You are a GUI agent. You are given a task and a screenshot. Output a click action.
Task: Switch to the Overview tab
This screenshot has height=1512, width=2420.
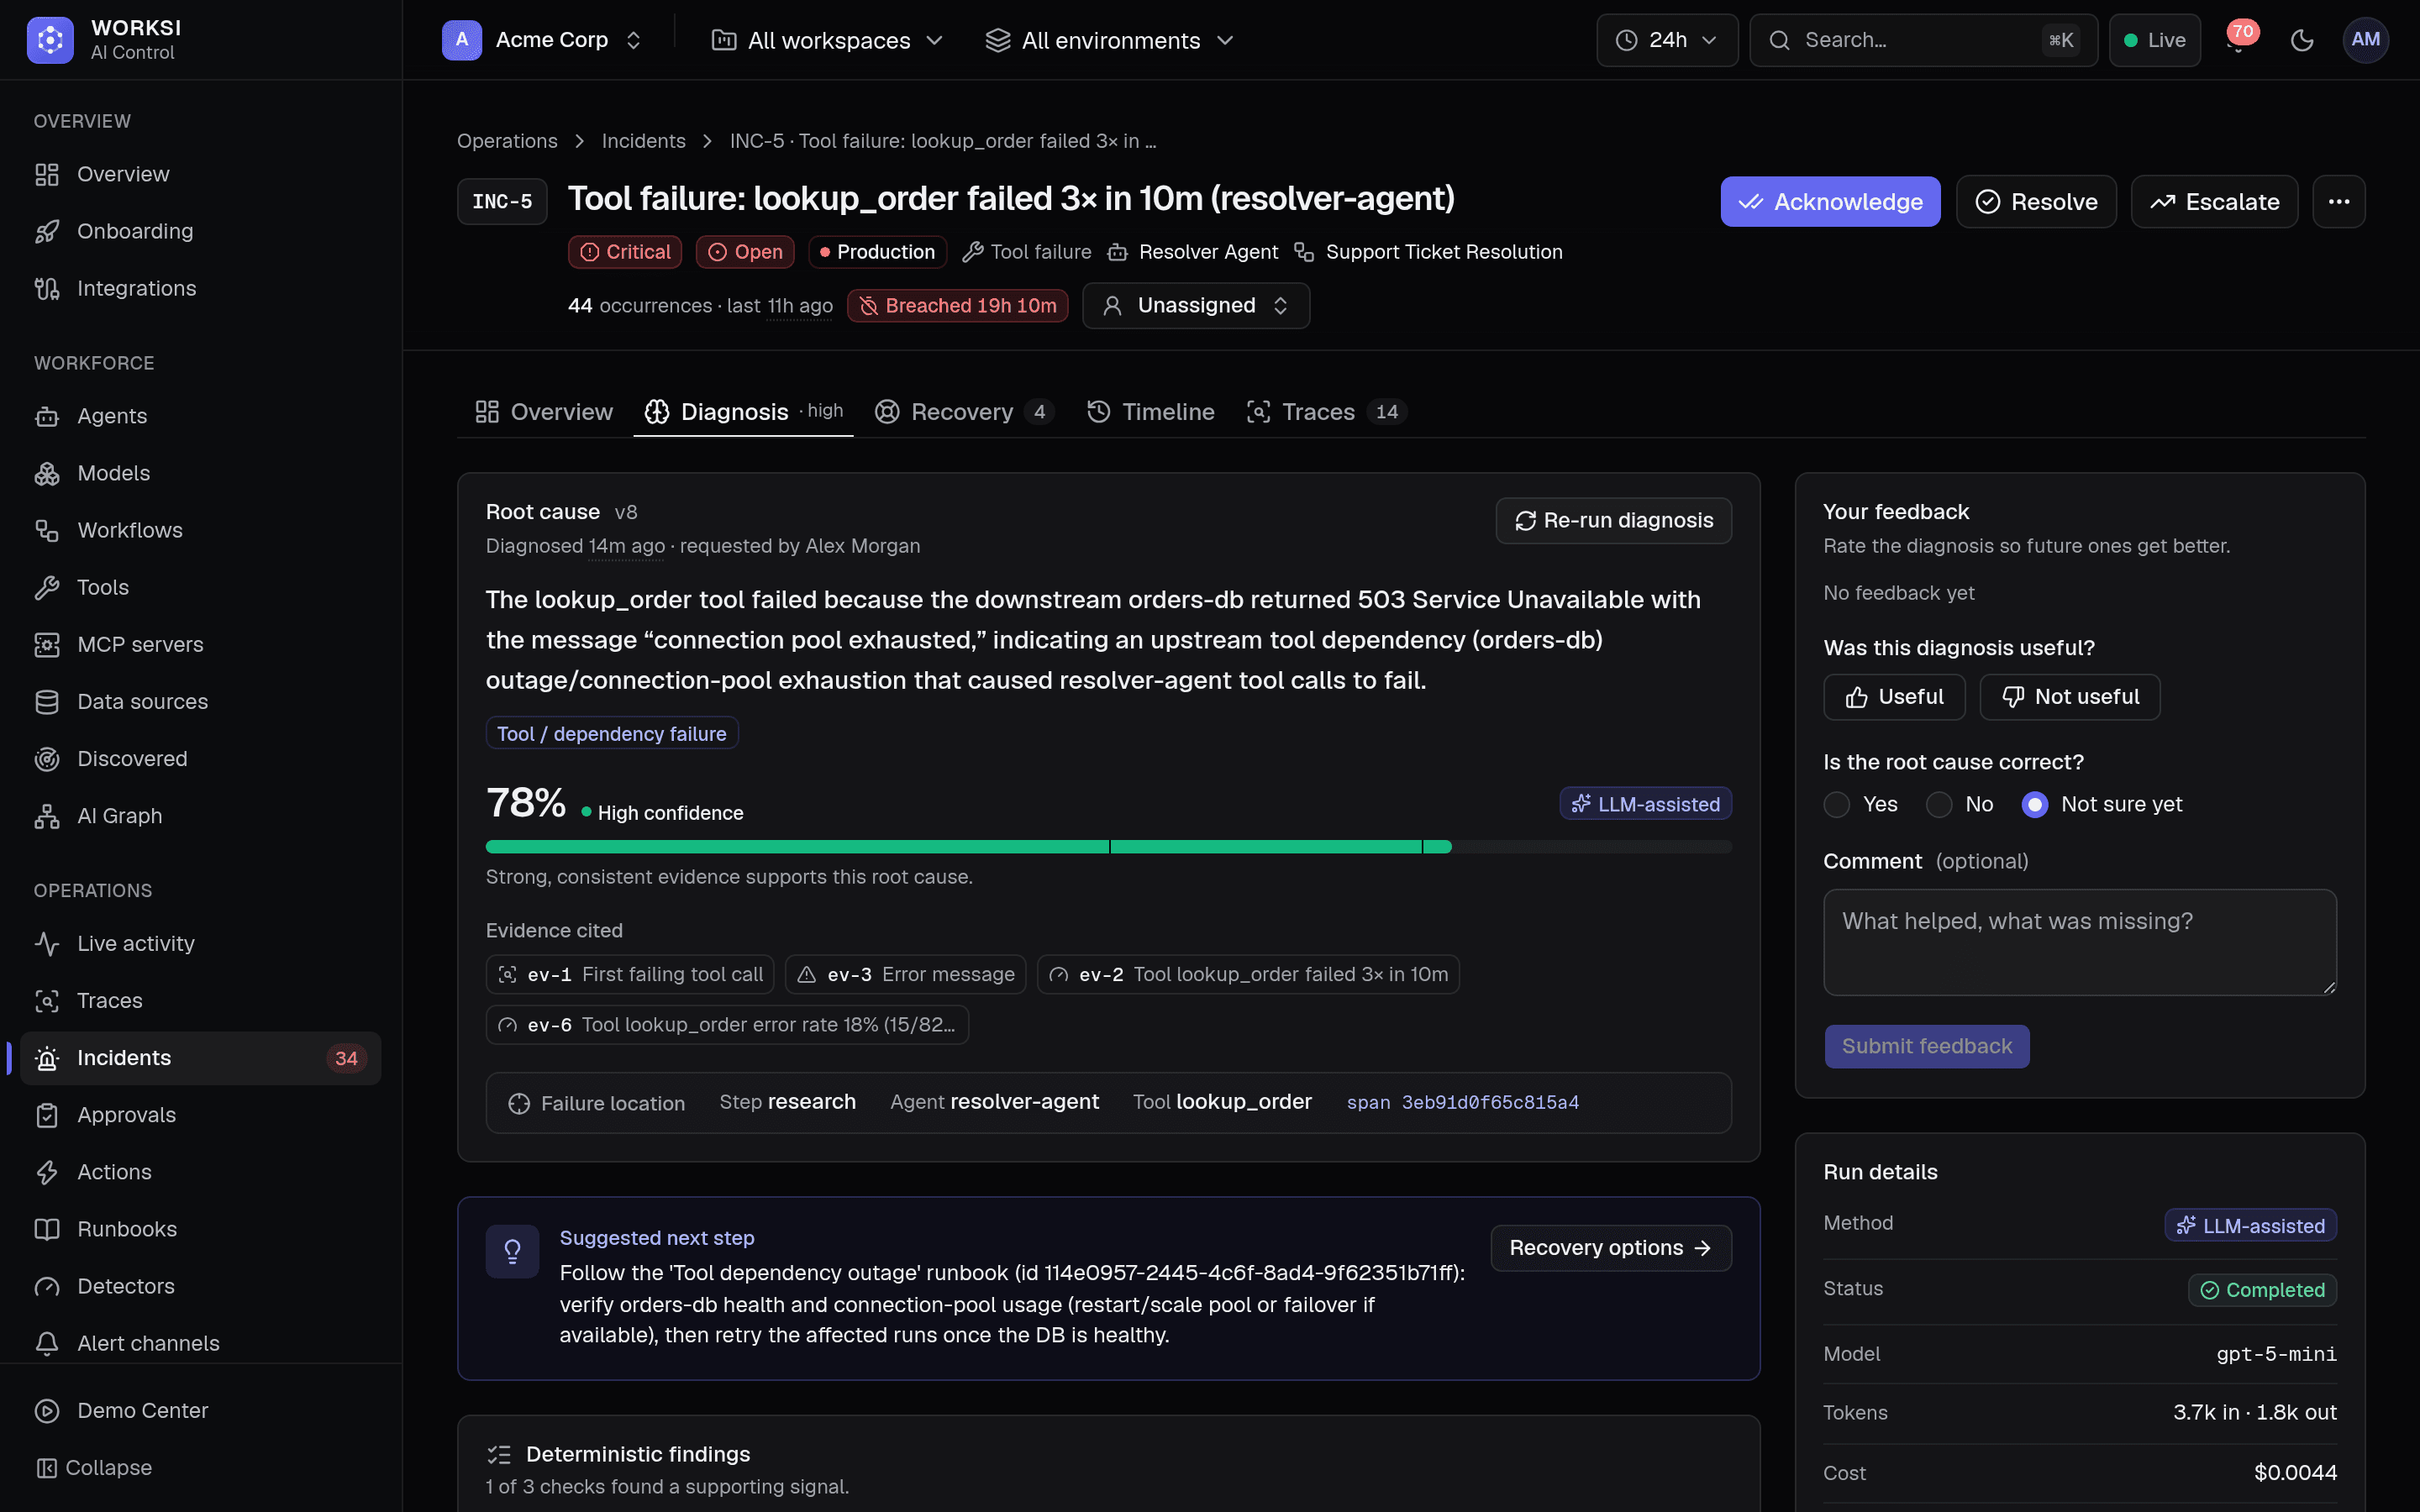pos(544,412)
